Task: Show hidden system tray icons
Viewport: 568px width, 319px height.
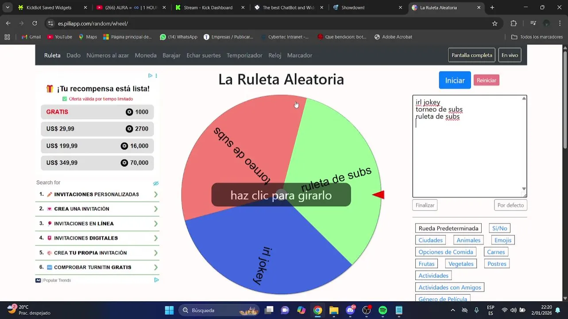Action: pyautogui.click(x=452, y=310)
